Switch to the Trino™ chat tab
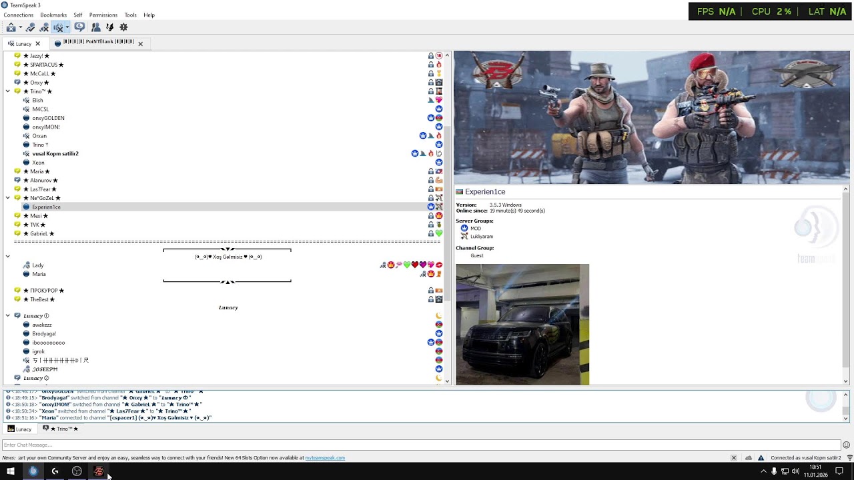 pyautogui.click(x=60, y=429)
